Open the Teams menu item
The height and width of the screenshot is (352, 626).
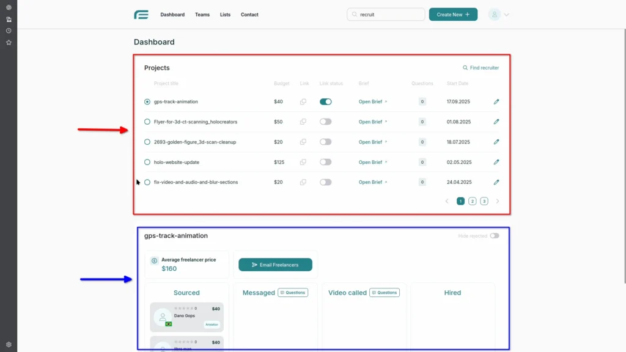202,14
